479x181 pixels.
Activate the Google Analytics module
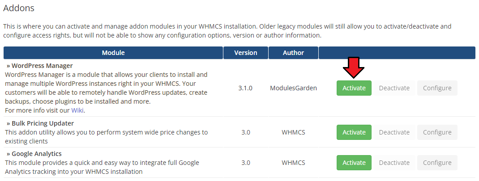[354, 163]
